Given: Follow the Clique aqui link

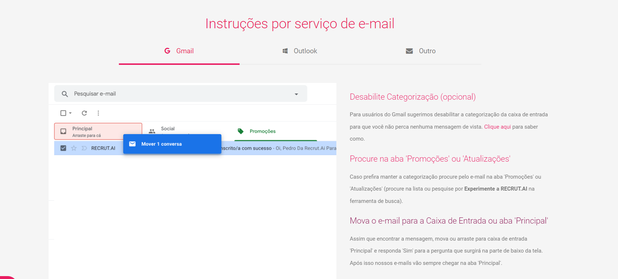Looking at the screenshot, I should 497,127.
